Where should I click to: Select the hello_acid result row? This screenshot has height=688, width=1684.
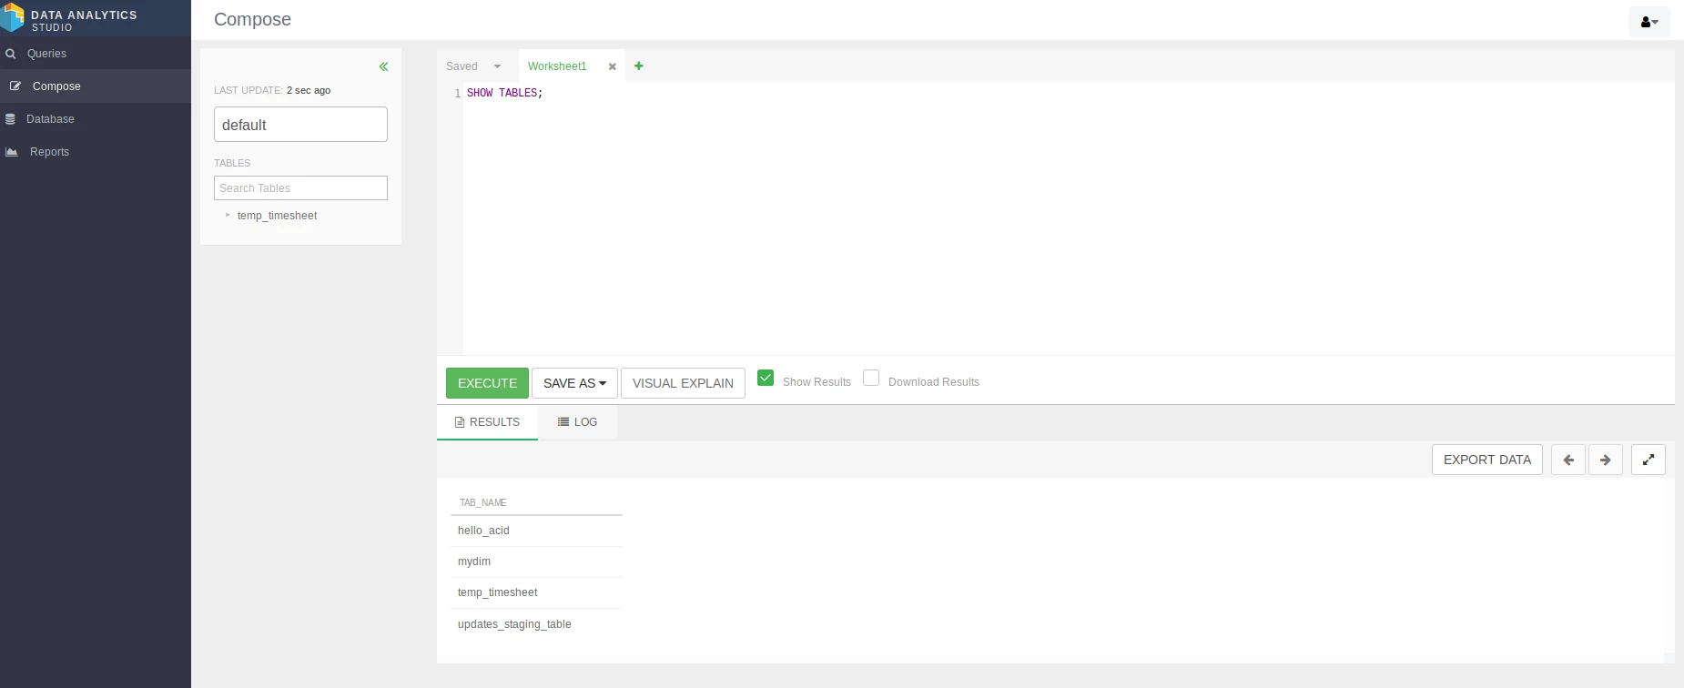536,531
